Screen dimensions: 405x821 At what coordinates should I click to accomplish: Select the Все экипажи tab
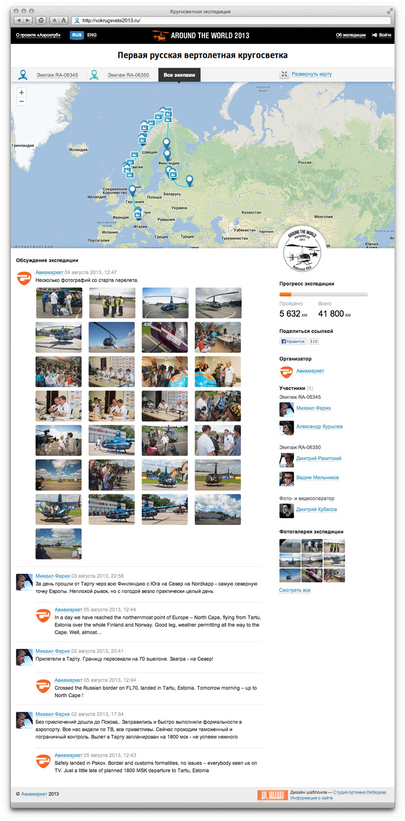point(179,75)
